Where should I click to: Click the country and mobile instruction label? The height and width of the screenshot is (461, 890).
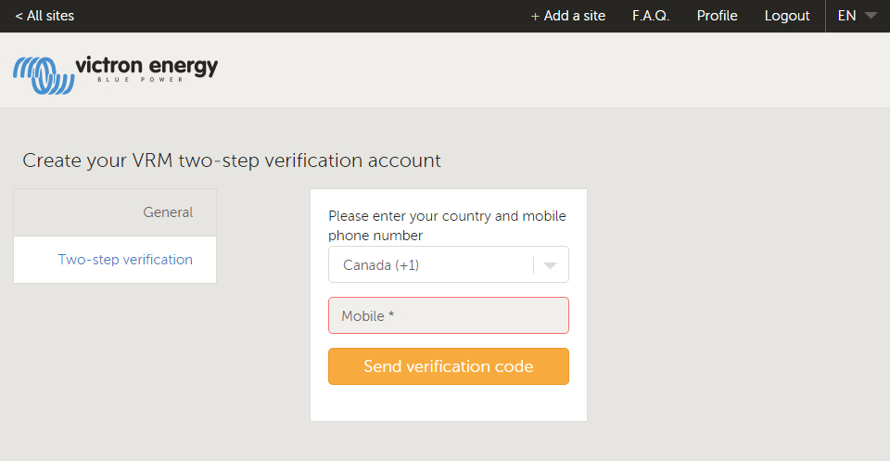[x=447, y=225]
